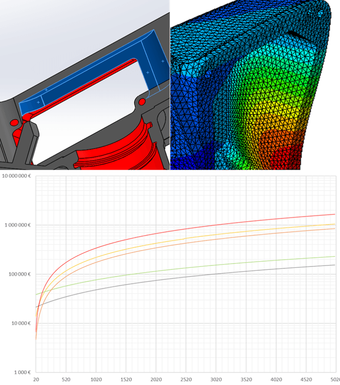Select the 520 x-axis label
This screenshot has height=385, width=340.
coord(66,380)
